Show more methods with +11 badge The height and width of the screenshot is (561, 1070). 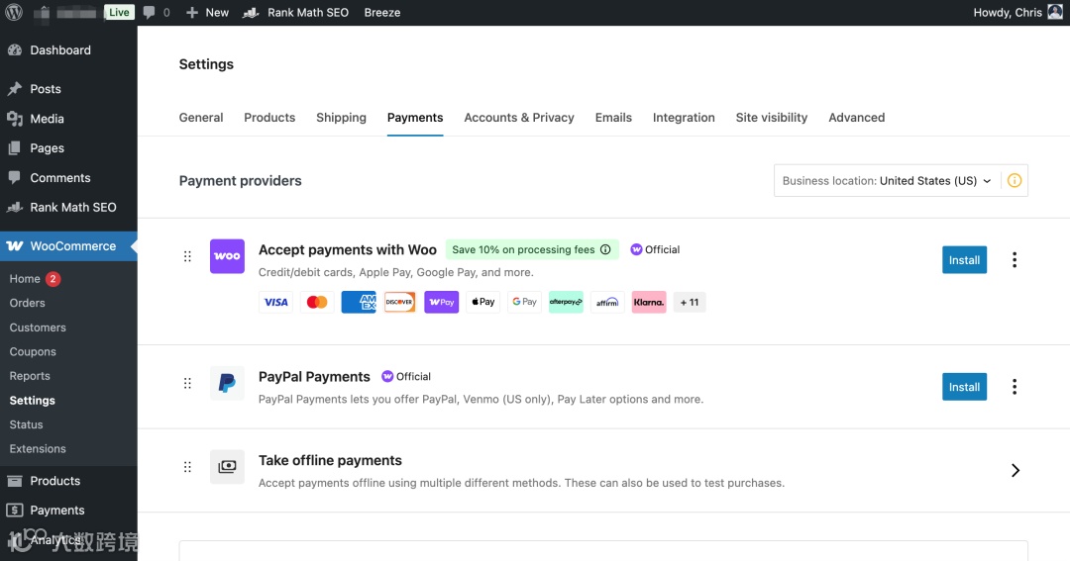point(690,302)
